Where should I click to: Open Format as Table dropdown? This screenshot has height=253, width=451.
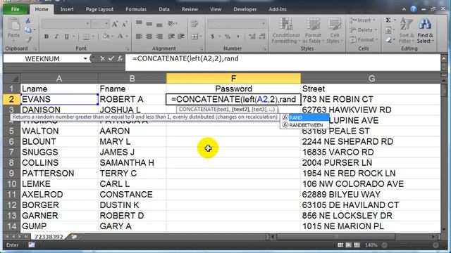point(313,30)
